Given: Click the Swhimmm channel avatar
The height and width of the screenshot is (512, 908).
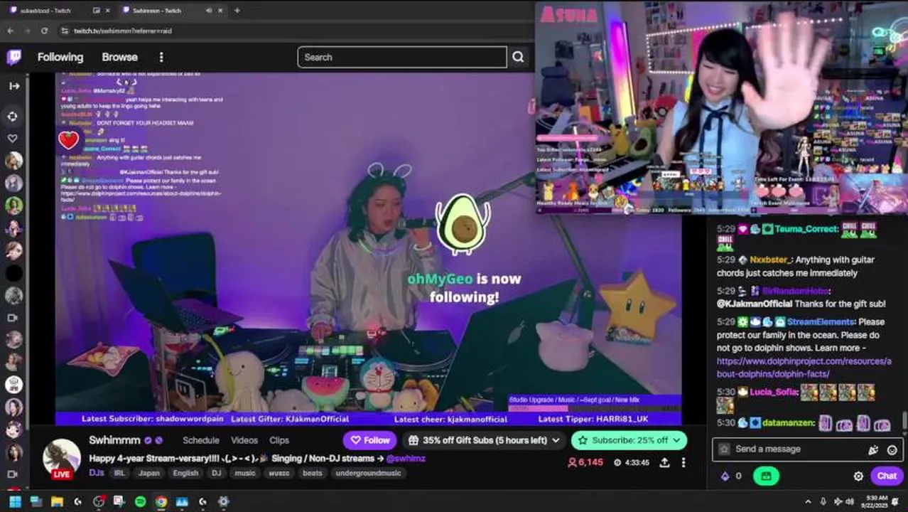Looking at the screenshot, I should coord(62,457).
